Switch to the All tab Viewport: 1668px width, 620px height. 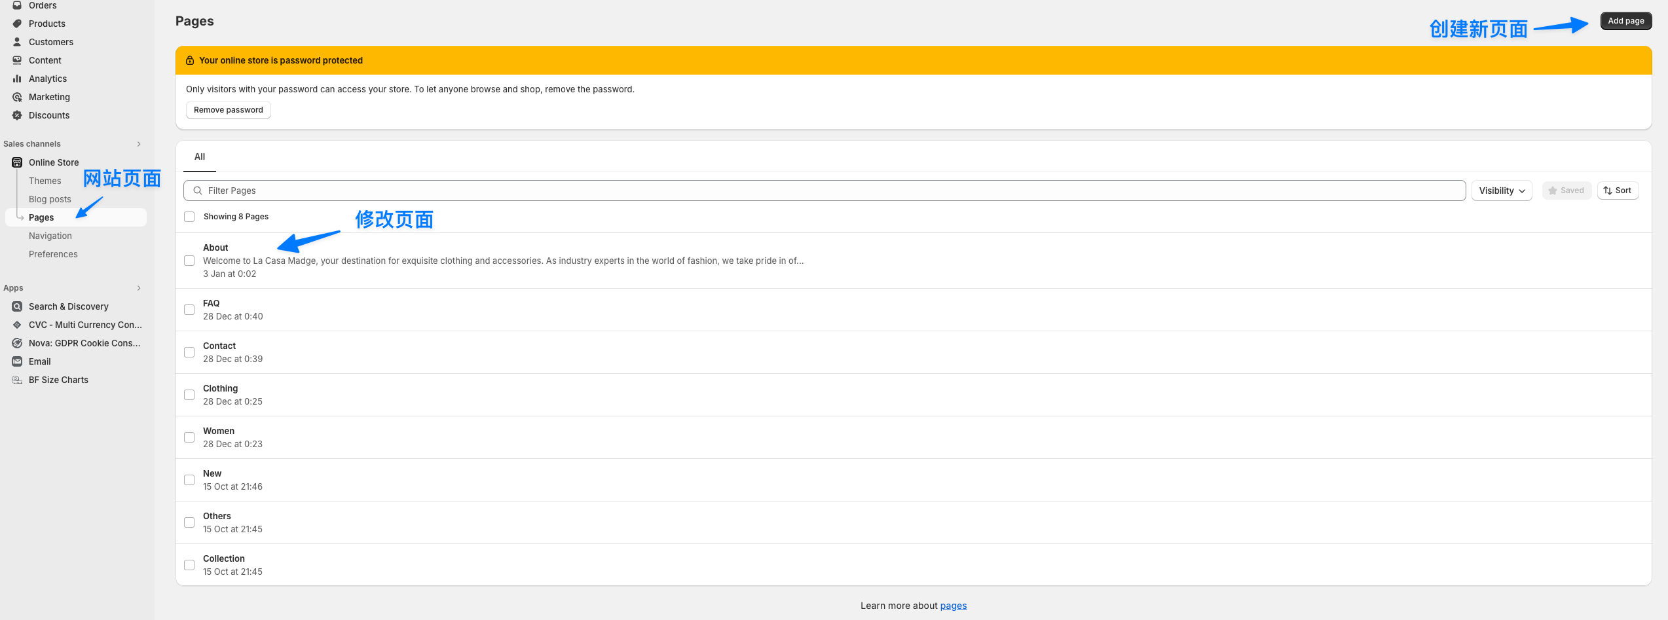[x=200, y=157]
